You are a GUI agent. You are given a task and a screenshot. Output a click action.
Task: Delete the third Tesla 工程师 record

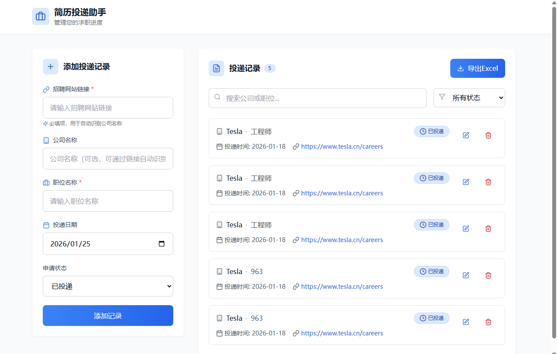488,229
